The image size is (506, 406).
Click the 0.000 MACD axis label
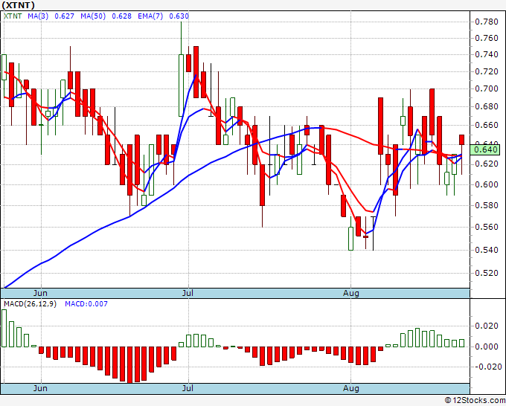(x=487, y=347)
